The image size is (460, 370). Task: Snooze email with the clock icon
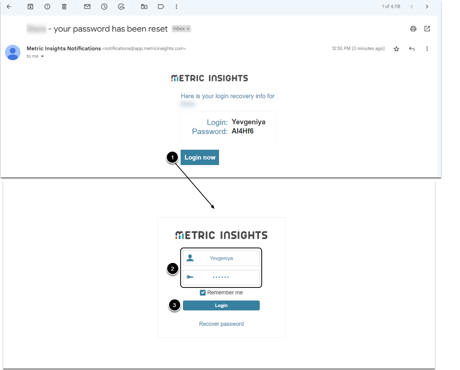tap(104, 7)
